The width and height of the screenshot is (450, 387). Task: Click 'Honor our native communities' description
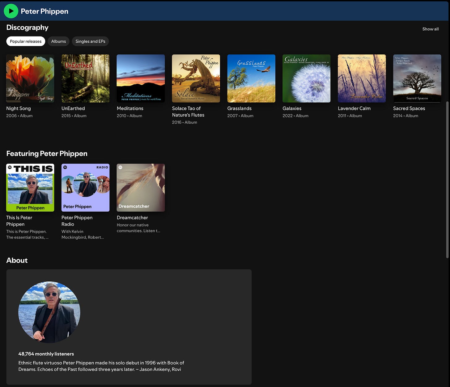138,228
